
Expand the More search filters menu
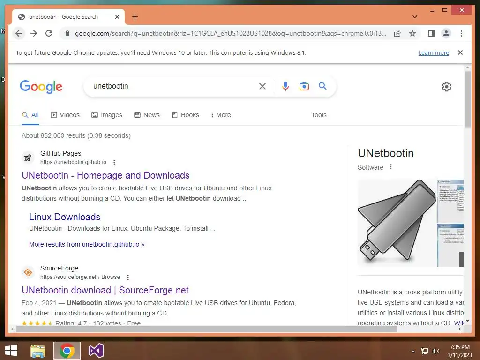[221, 115]
